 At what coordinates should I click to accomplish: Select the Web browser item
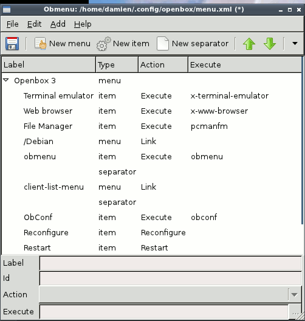[151, 111]
